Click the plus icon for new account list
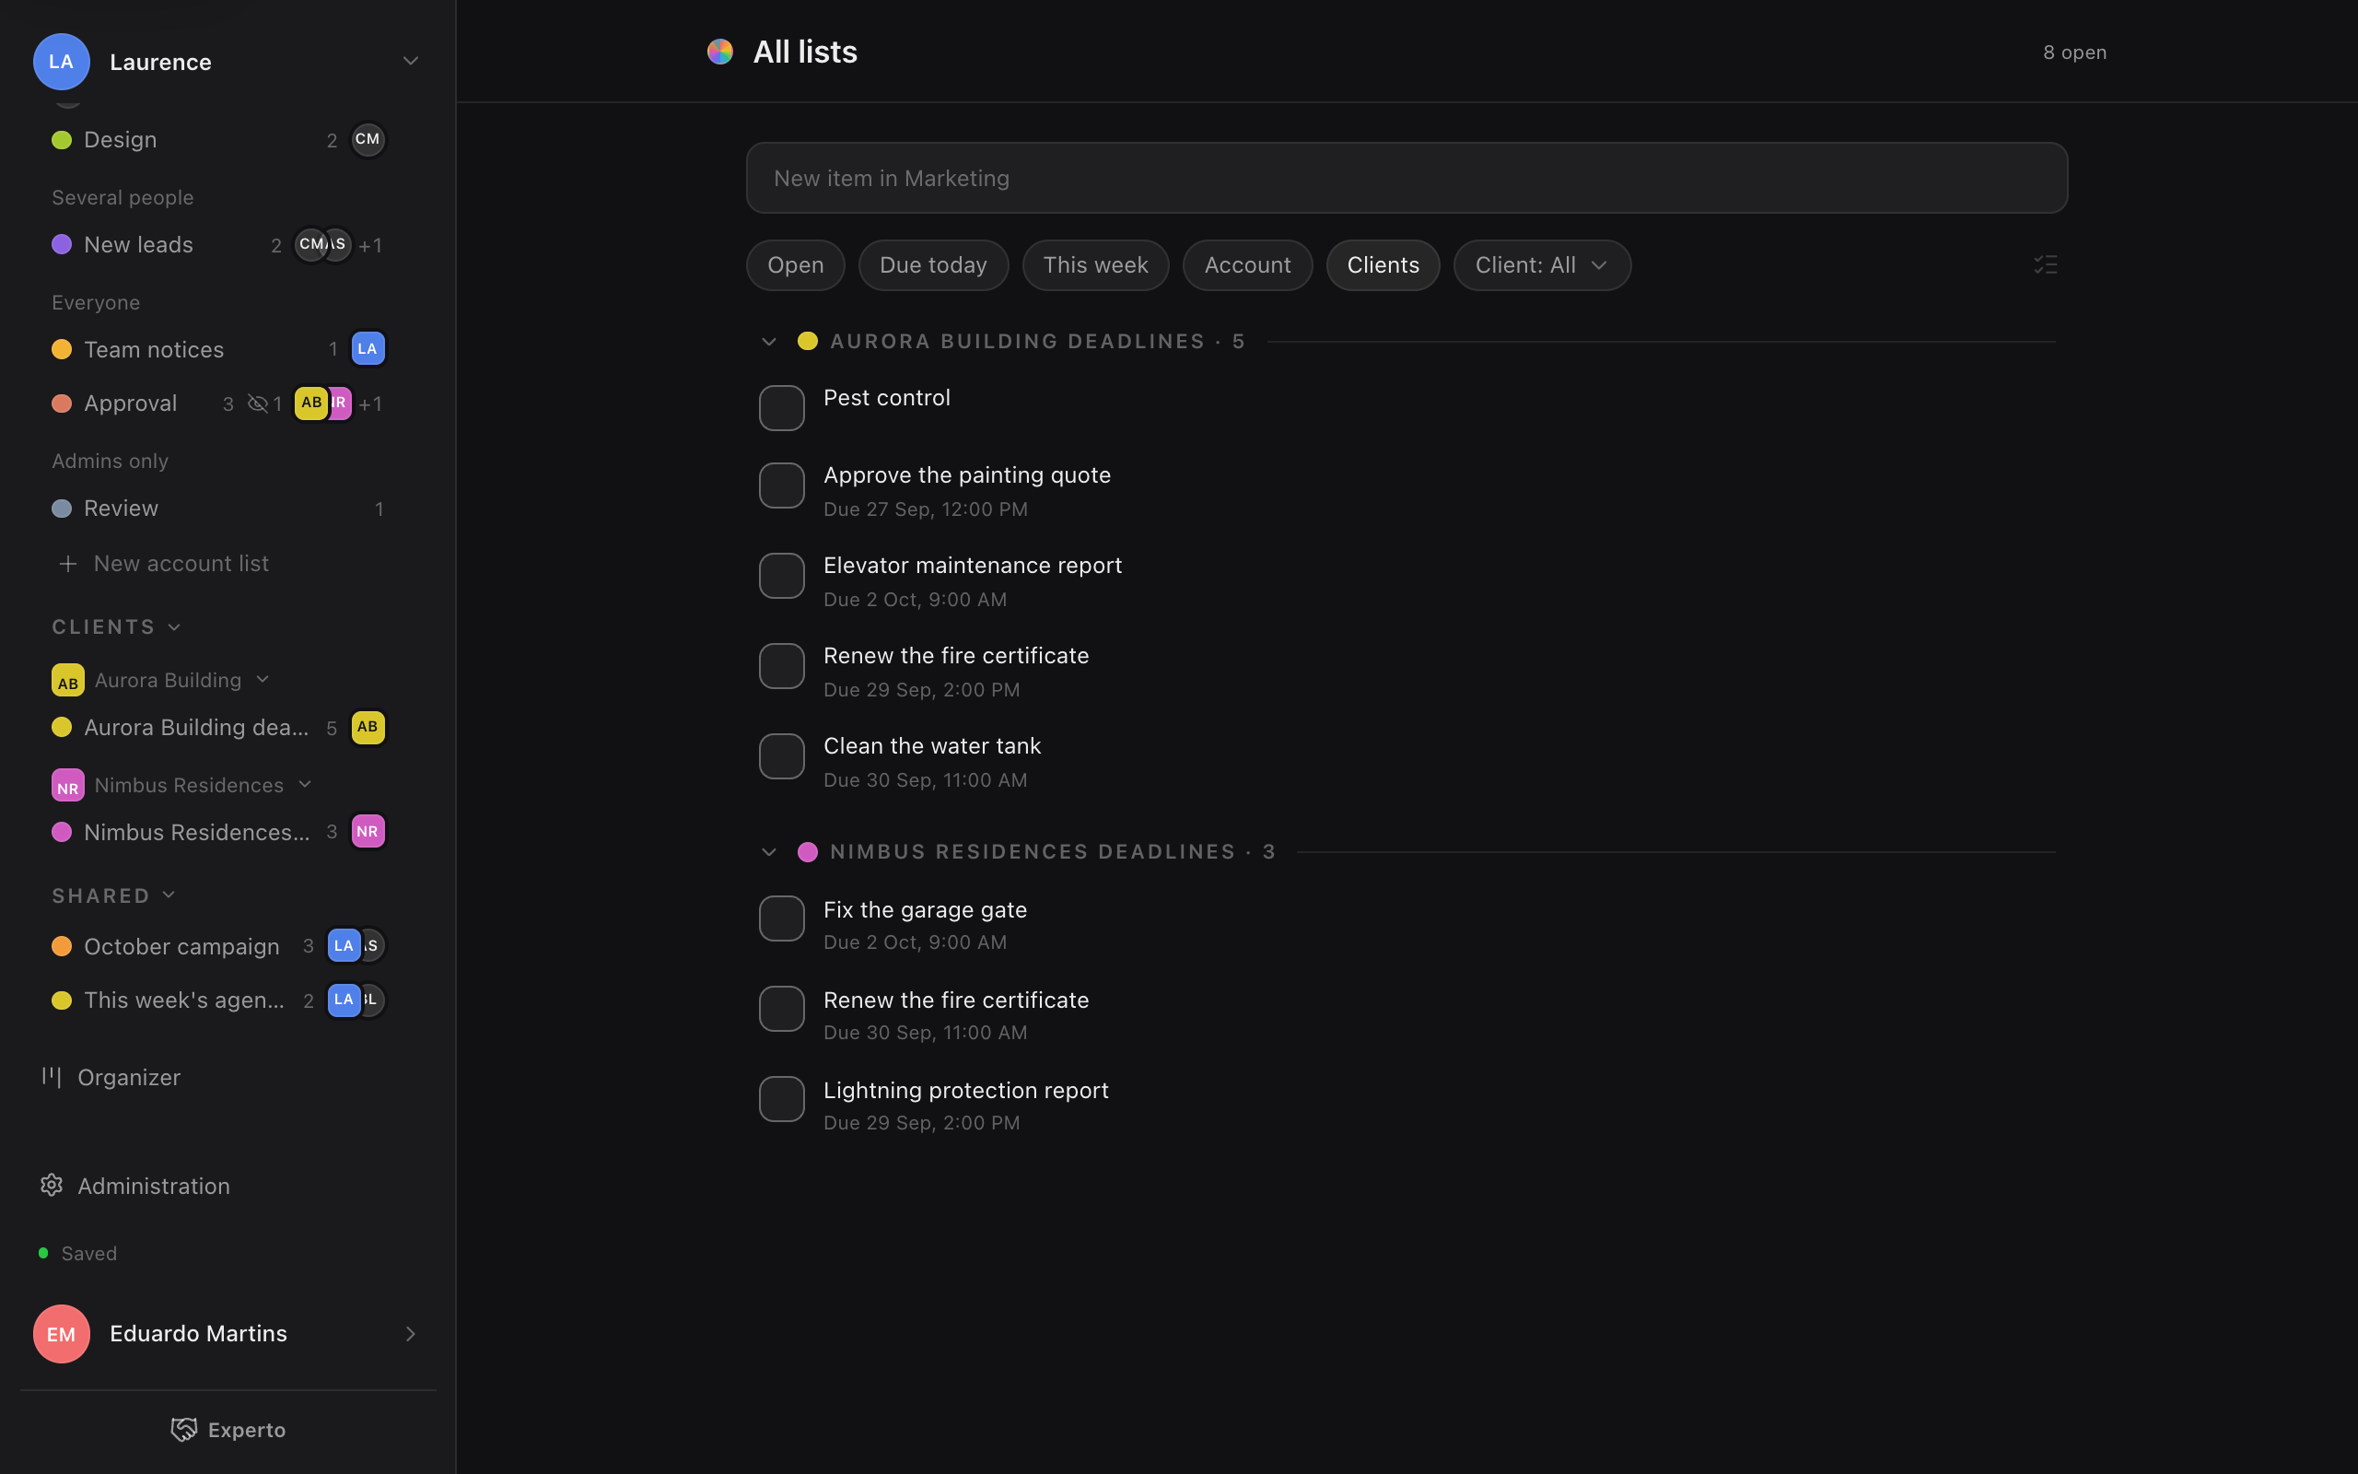2358x1474 pixels. tap(67, 564)
